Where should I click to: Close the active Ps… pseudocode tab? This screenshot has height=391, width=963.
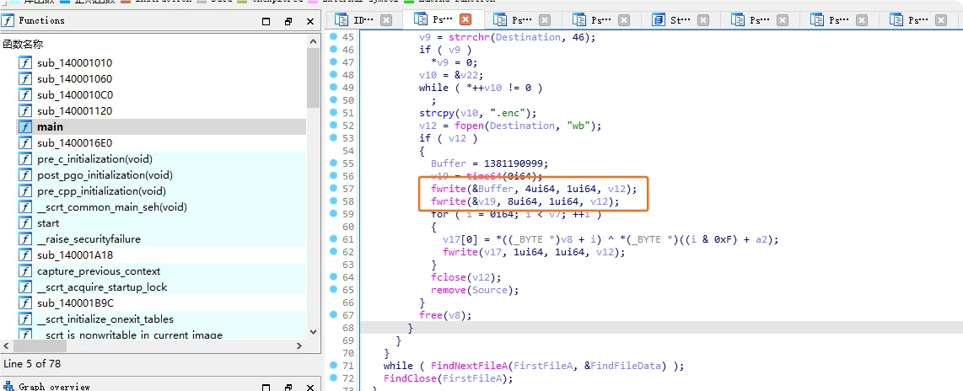[465, 19]
